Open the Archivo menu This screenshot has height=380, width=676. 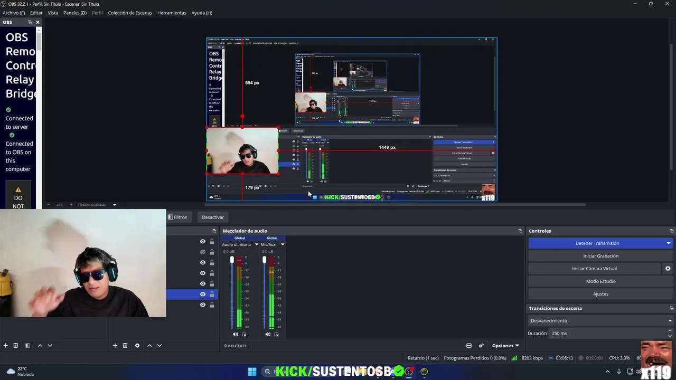pyautogui.click(x=14, y=13)
